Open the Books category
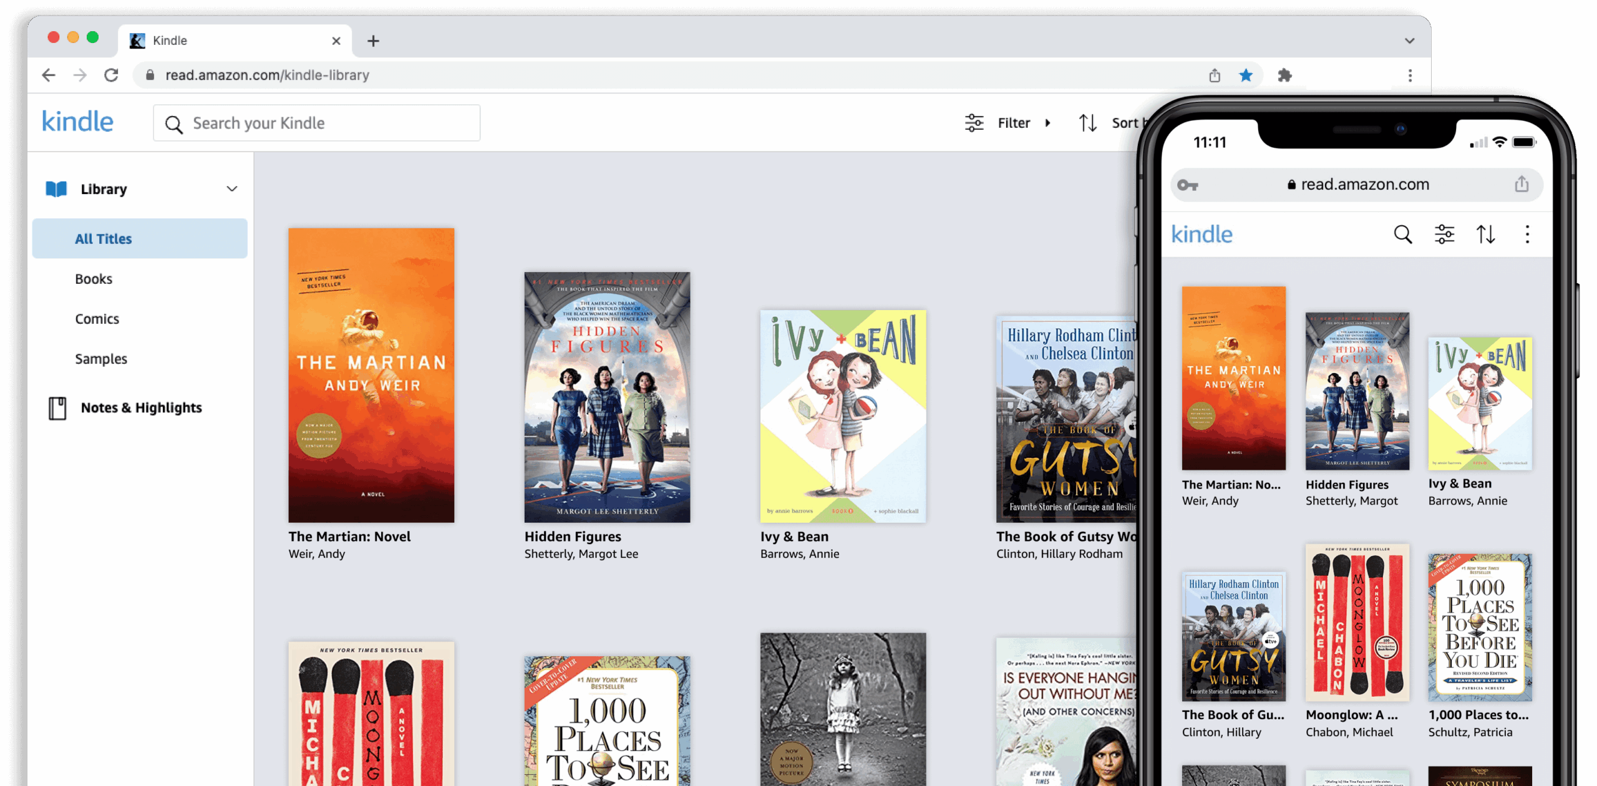1597x786 pixels. click(x=93, y=278)
